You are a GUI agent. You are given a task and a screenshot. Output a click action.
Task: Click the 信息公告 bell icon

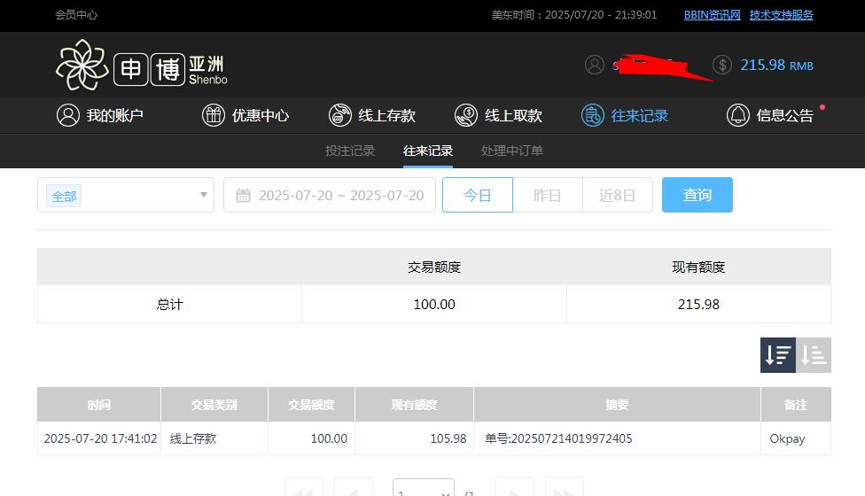click(x=737, y=115)
